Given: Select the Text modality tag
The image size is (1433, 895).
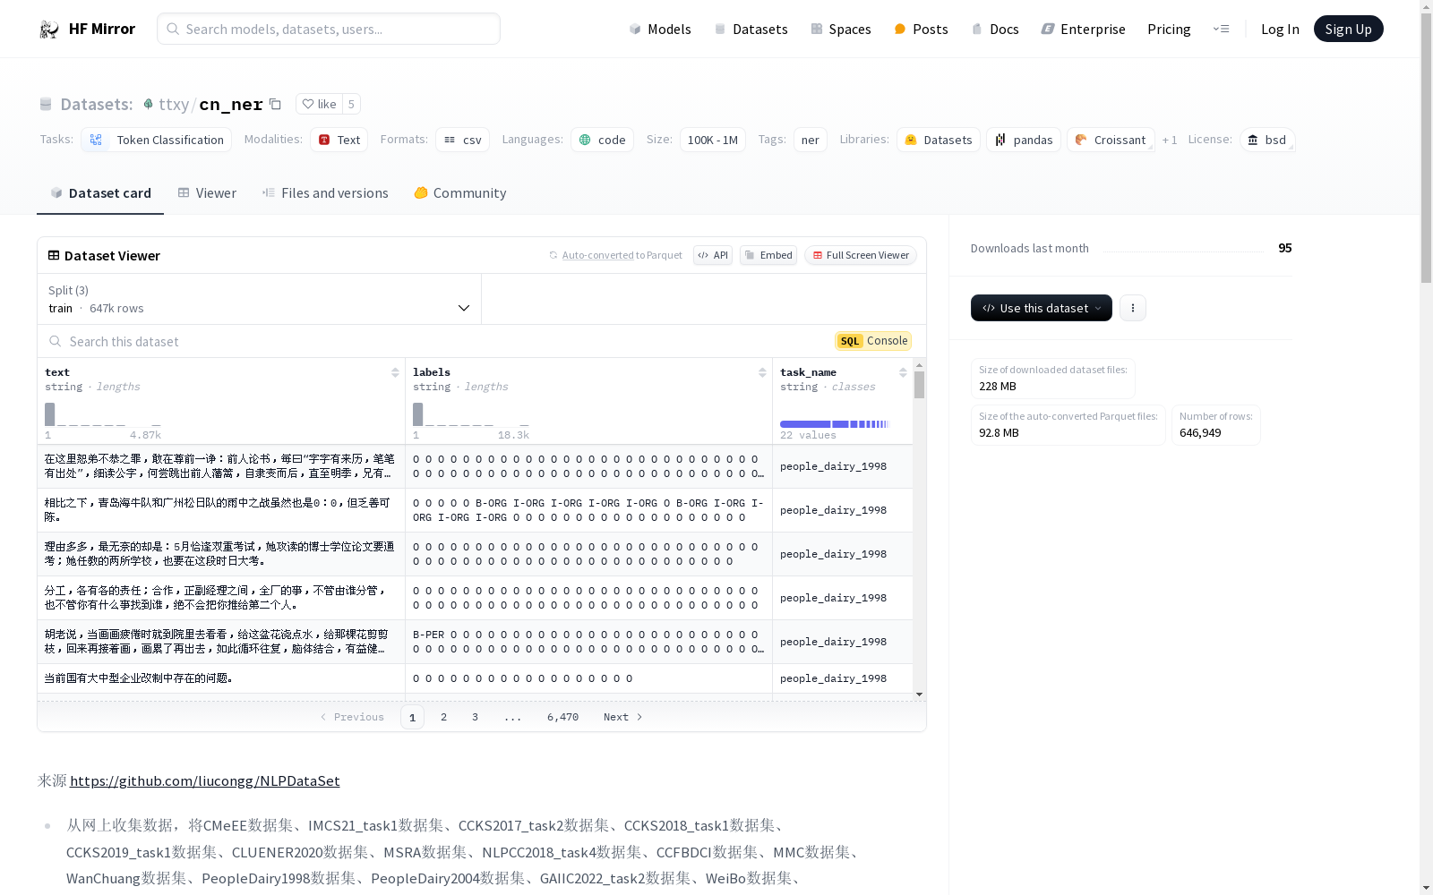Looking at the screenshot, I should [x=339, y=140].
